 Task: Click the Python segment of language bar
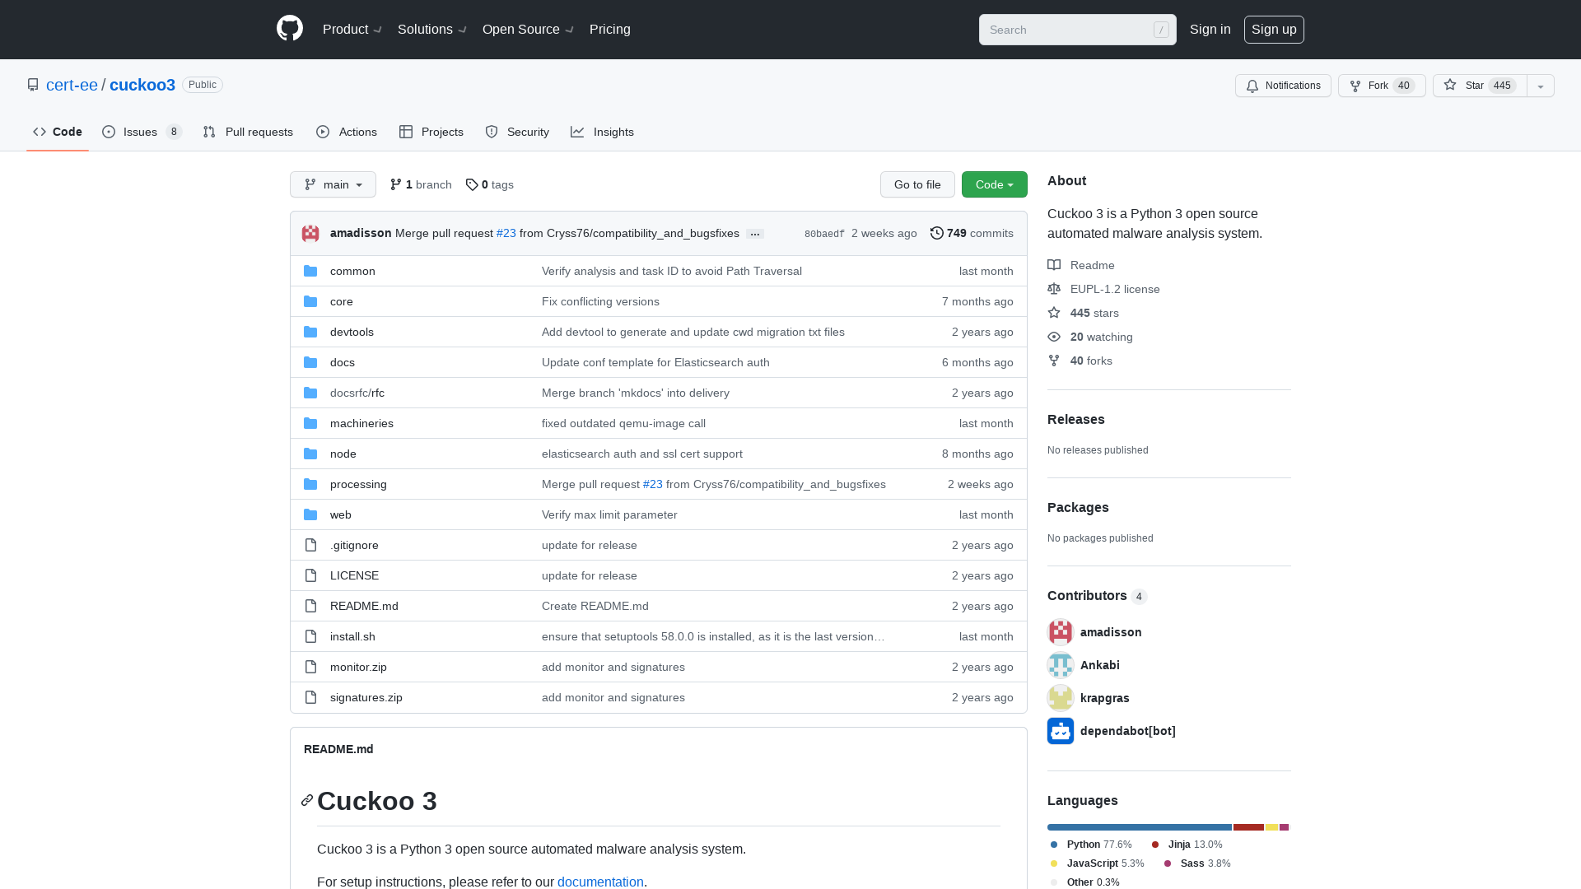point(1140,827)
